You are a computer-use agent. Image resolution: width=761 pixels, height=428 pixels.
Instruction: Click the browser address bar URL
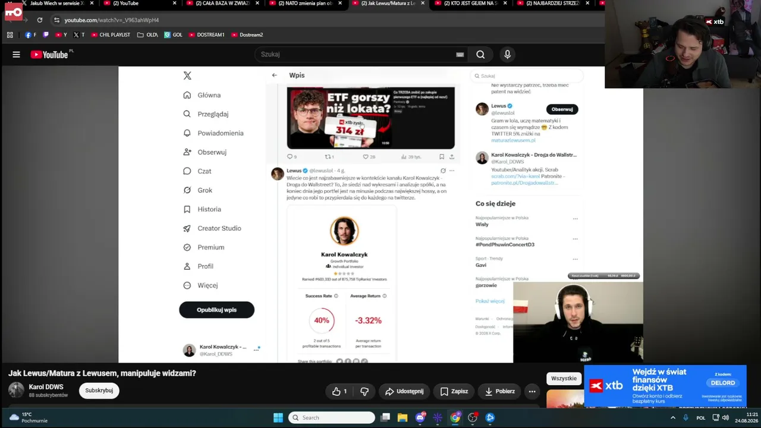pyautogui.click(x=112, y=20)
